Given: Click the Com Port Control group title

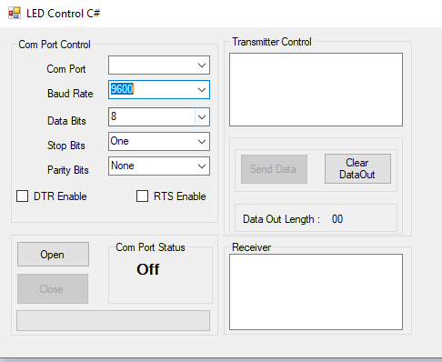Looking at the screenshot, I should (55, 45).
